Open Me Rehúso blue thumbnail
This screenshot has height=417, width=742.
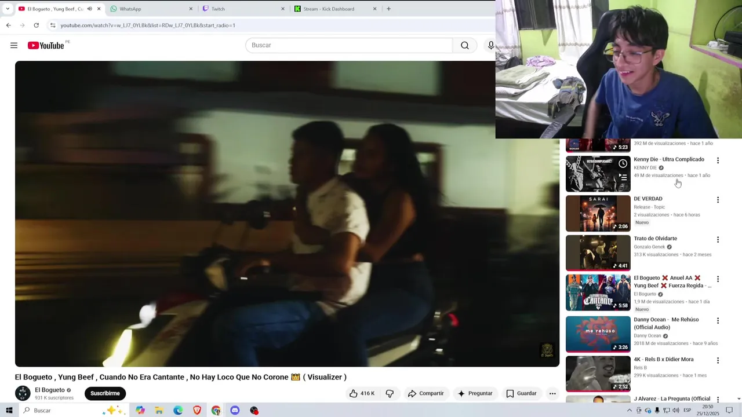tap(598, 334)
